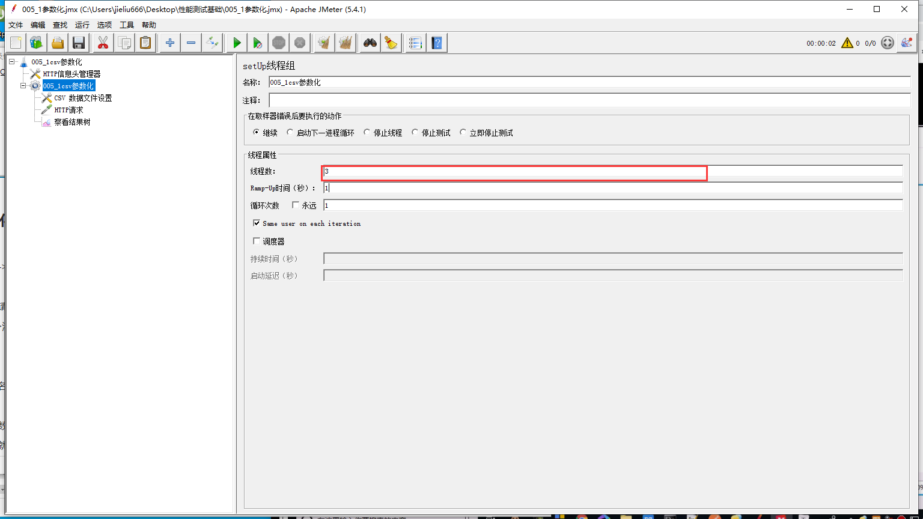The height and width of the screenshot is (519, 923).
Task: Select CSV 数据文件设置 in the tree
Action: tap(83, 98)
